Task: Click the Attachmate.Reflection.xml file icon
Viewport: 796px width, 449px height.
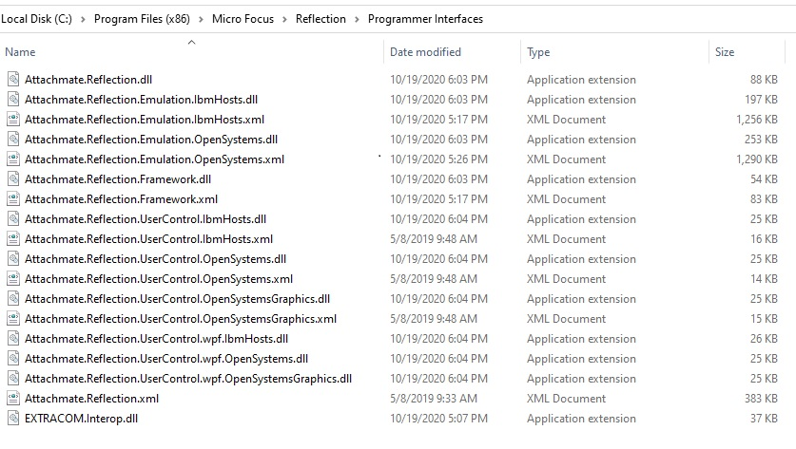Action: (13, 399)
